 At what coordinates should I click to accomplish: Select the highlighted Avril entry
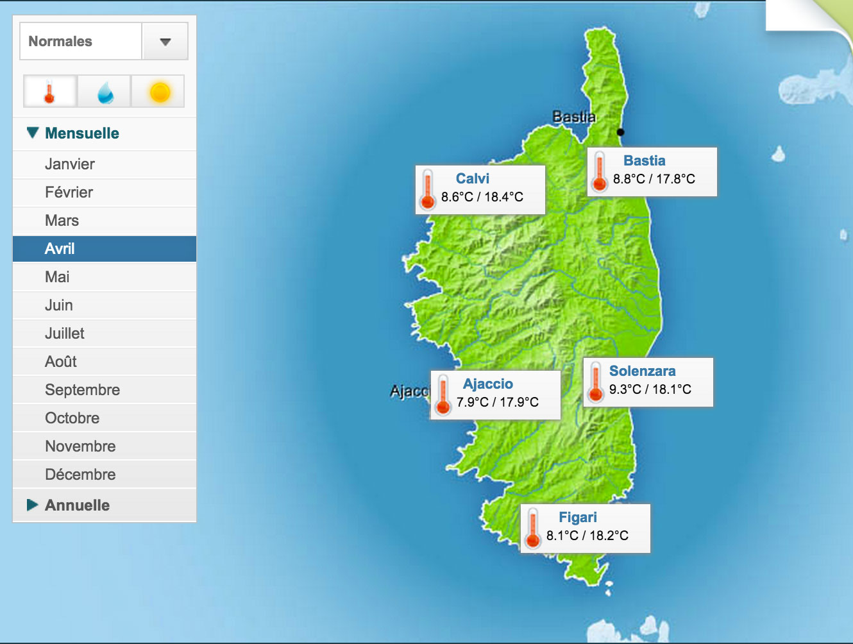click(x=105, y=249)
